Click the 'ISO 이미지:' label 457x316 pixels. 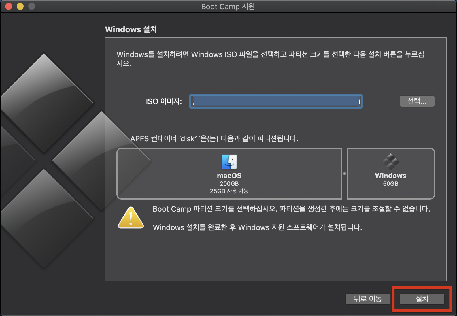pos(164,101)
